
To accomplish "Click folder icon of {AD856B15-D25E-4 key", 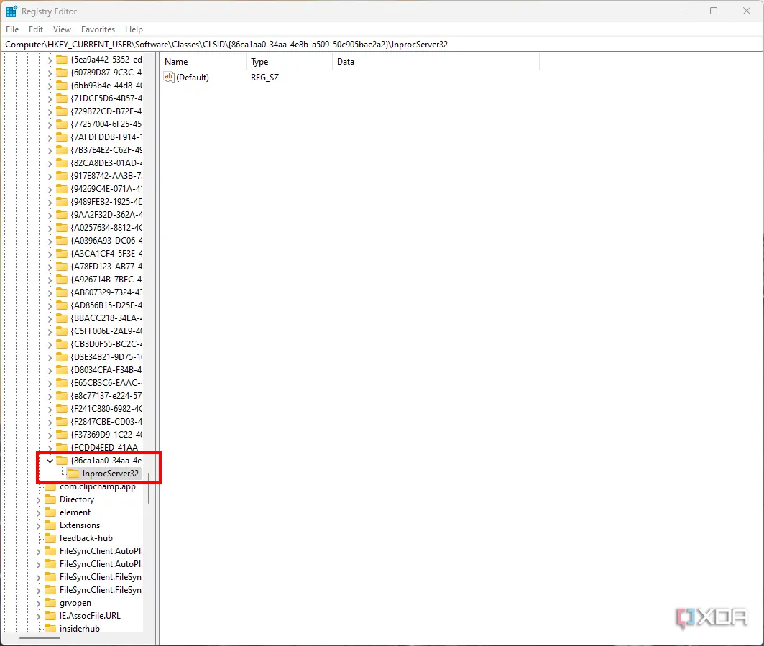I will [x=62, y=305].
